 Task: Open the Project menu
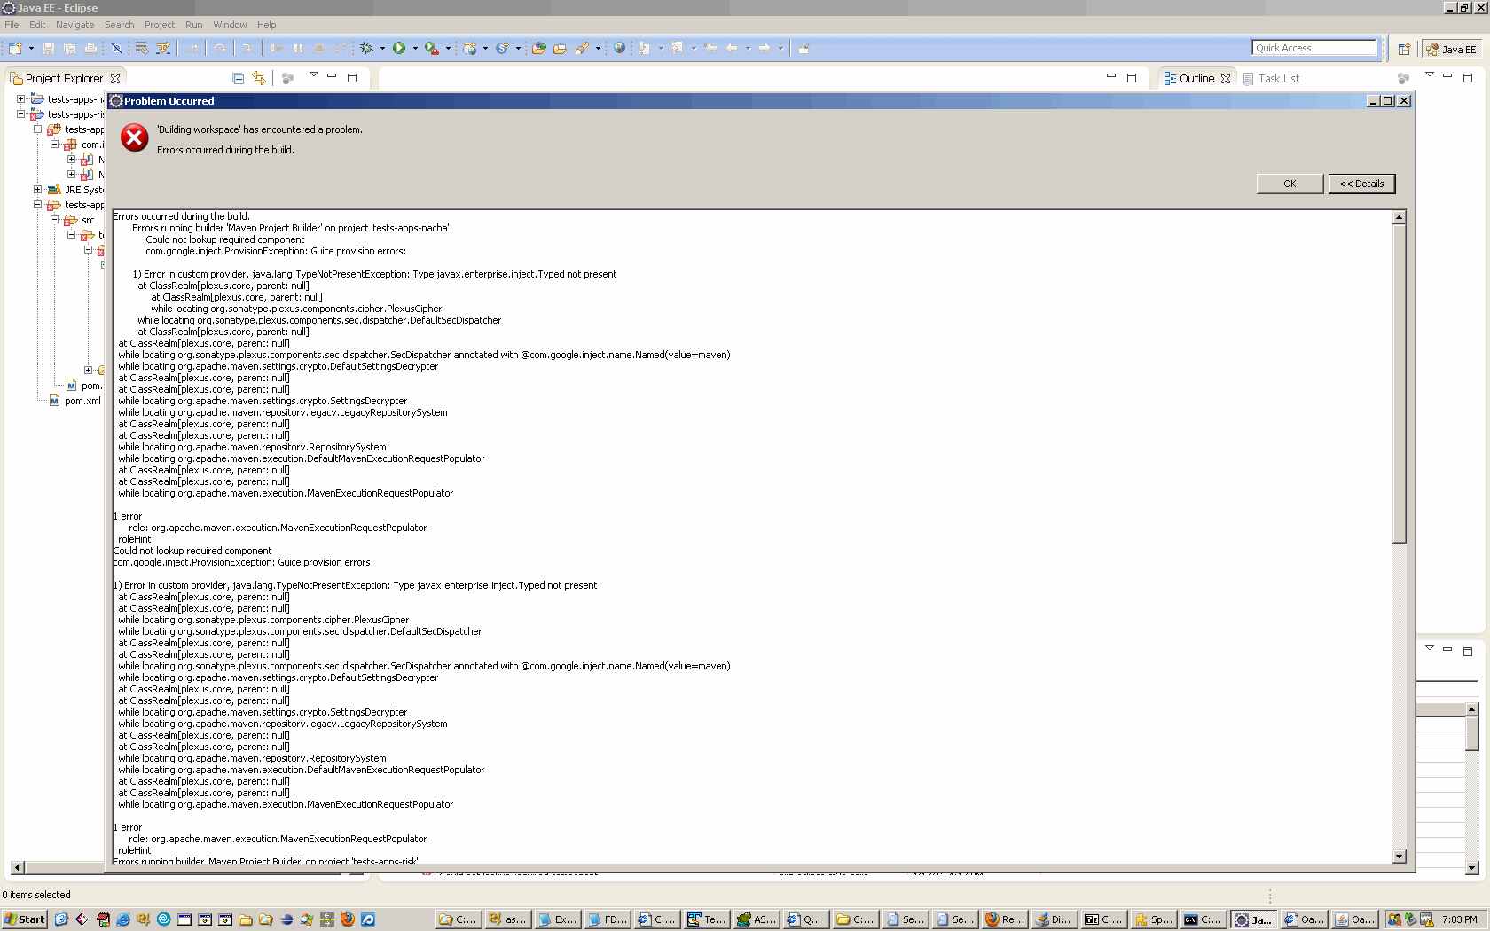160,25
